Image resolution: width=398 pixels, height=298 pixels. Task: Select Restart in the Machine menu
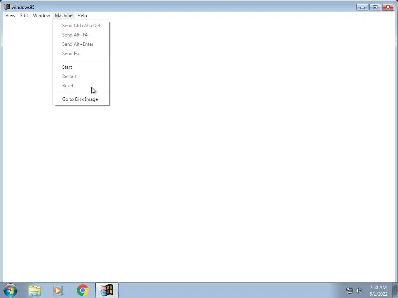click(81, 76)
